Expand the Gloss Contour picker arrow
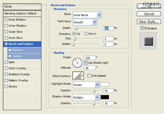Viewport: 164px width, 114px height. (x=82, y=76)
